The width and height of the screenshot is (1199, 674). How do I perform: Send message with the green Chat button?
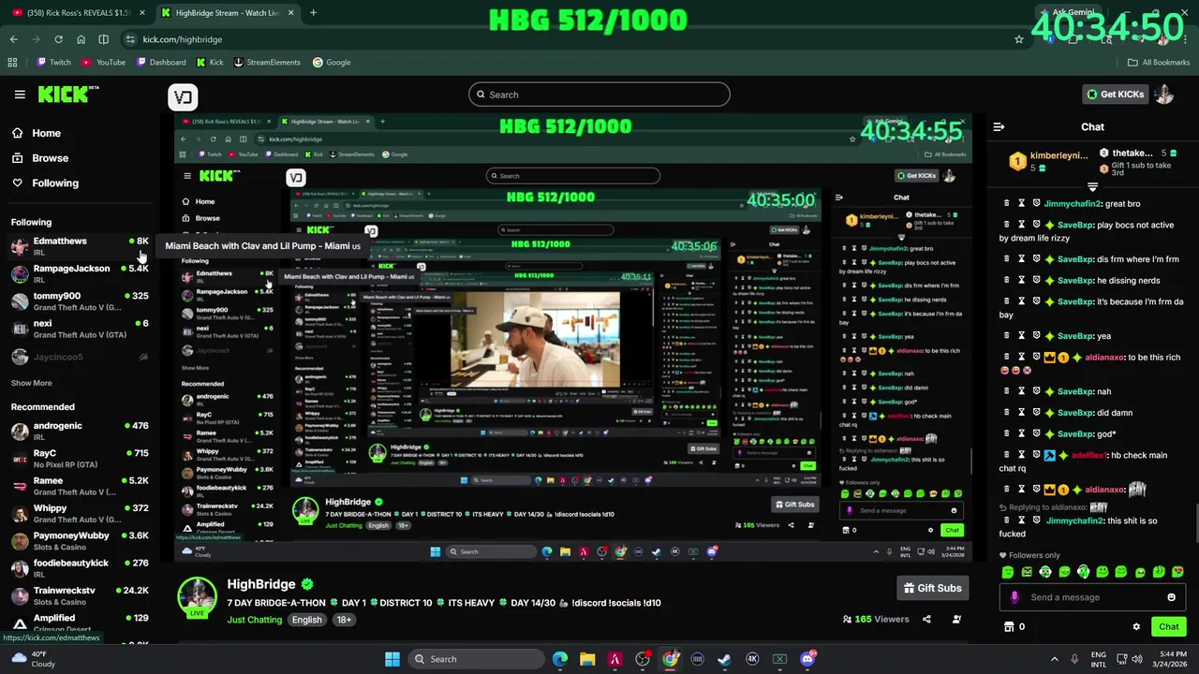pos(1169,627)
